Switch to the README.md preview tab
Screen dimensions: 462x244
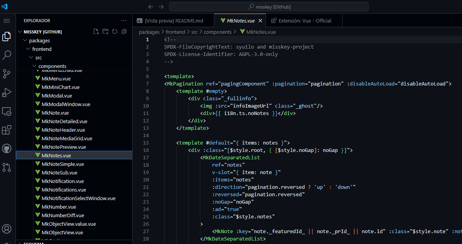tap(174, 21)
